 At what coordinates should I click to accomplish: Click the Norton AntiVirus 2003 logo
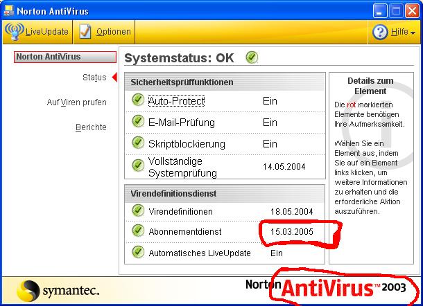point(326,288)
